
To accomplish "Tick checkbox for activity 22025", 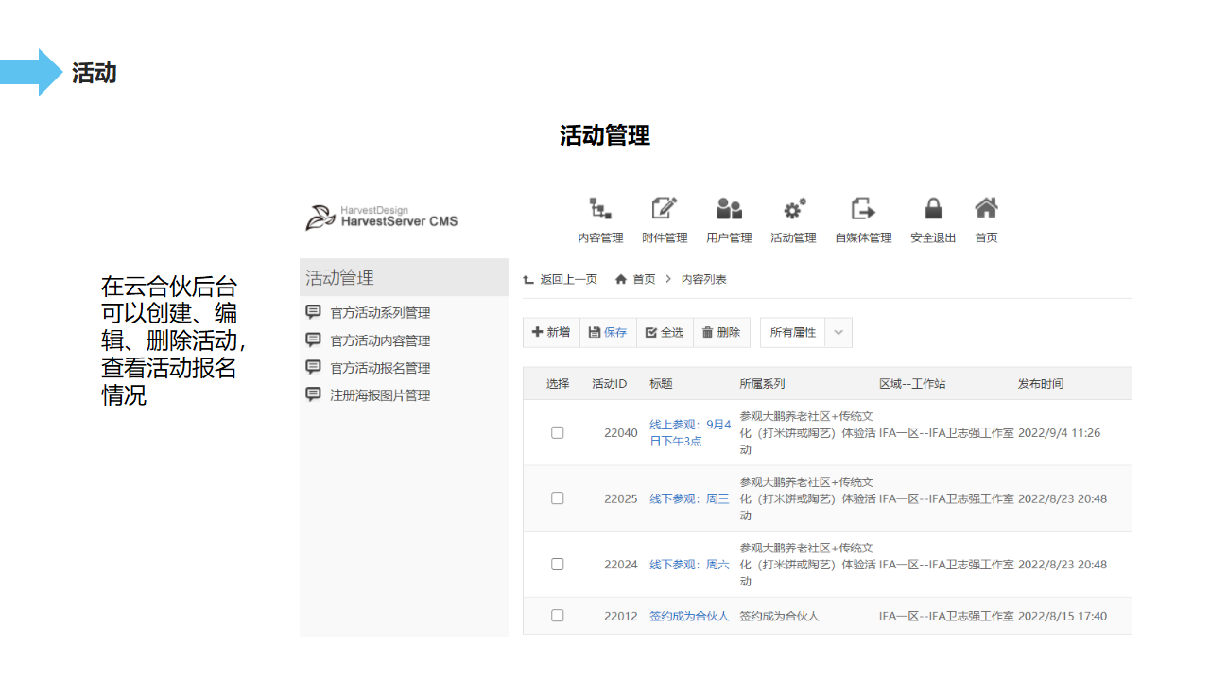I will (558, 498).
